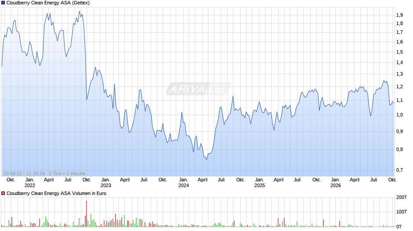
Task: Click the '1,2' price axis label
Action: pyautogui.click(x=399, y=87)
